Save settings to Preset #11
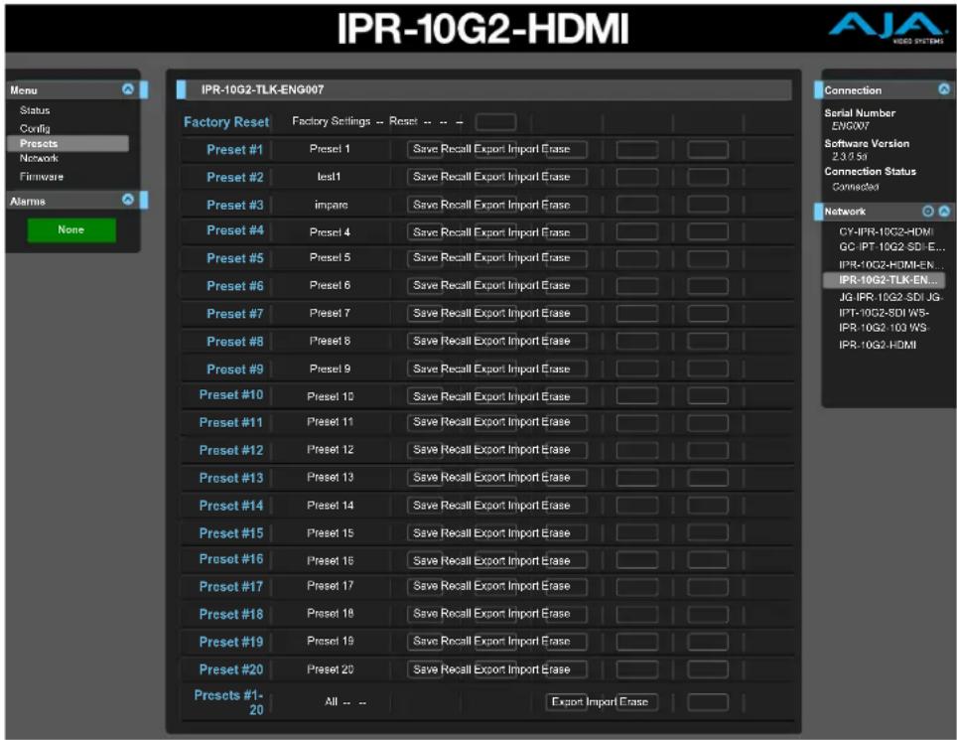The width and height of the screenshot is (957, 740). pos(426,422)
